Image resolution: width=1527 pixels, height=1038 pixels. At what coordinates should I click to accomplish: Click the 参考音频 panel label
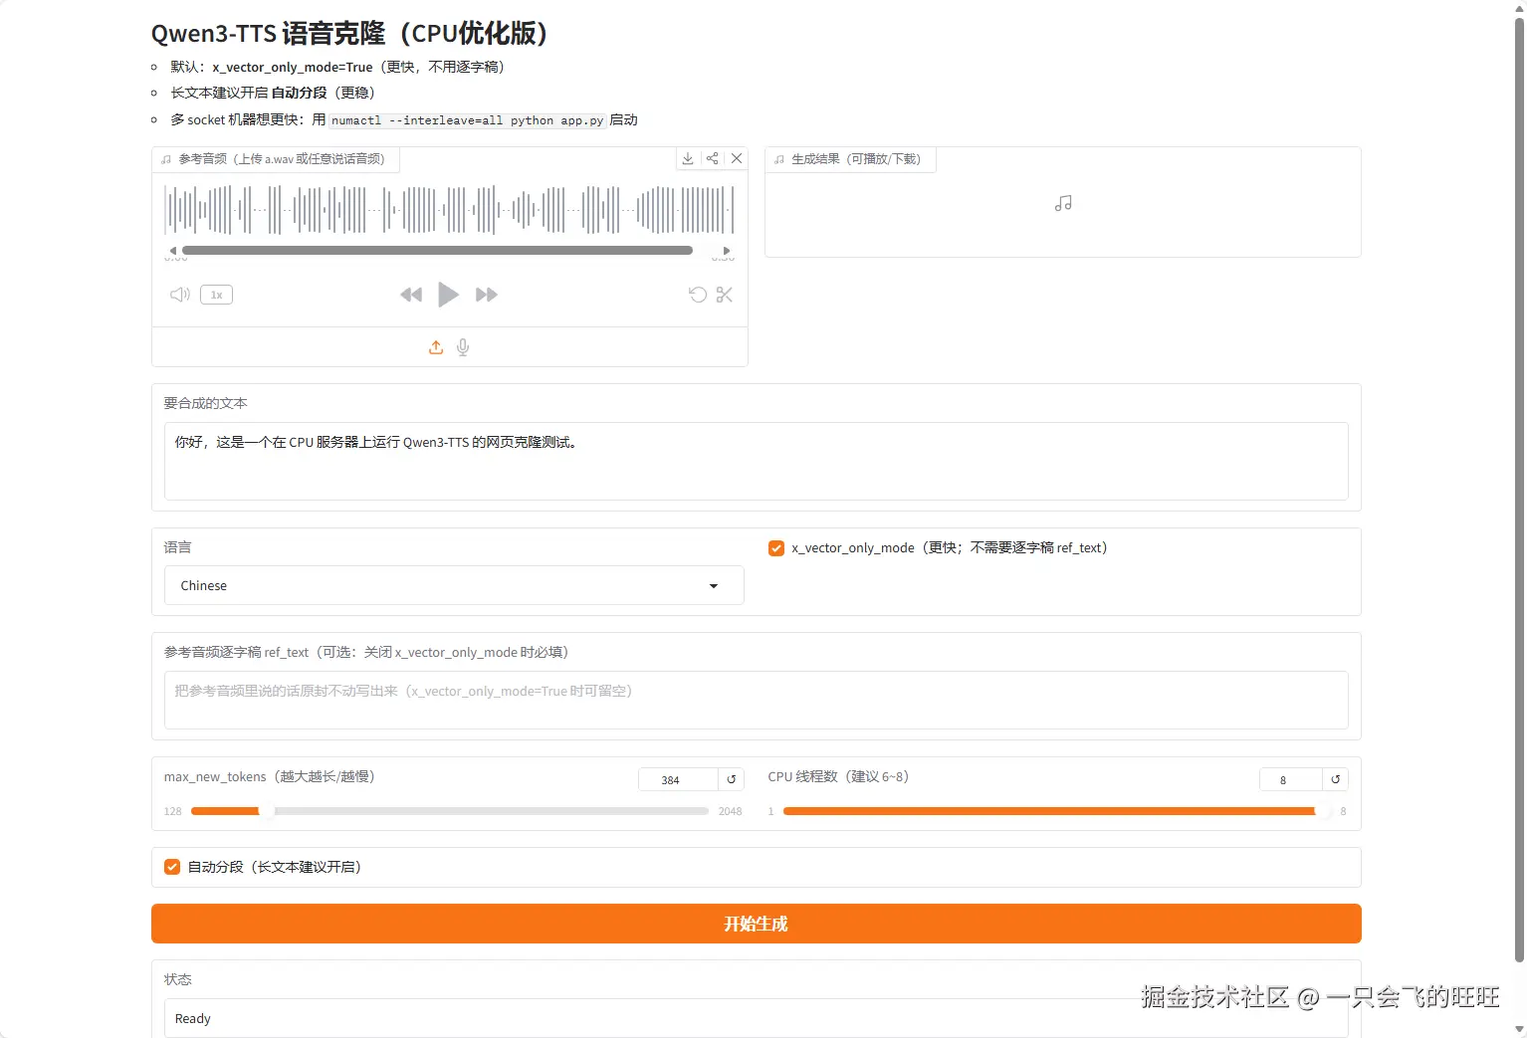tap(276, 159)
